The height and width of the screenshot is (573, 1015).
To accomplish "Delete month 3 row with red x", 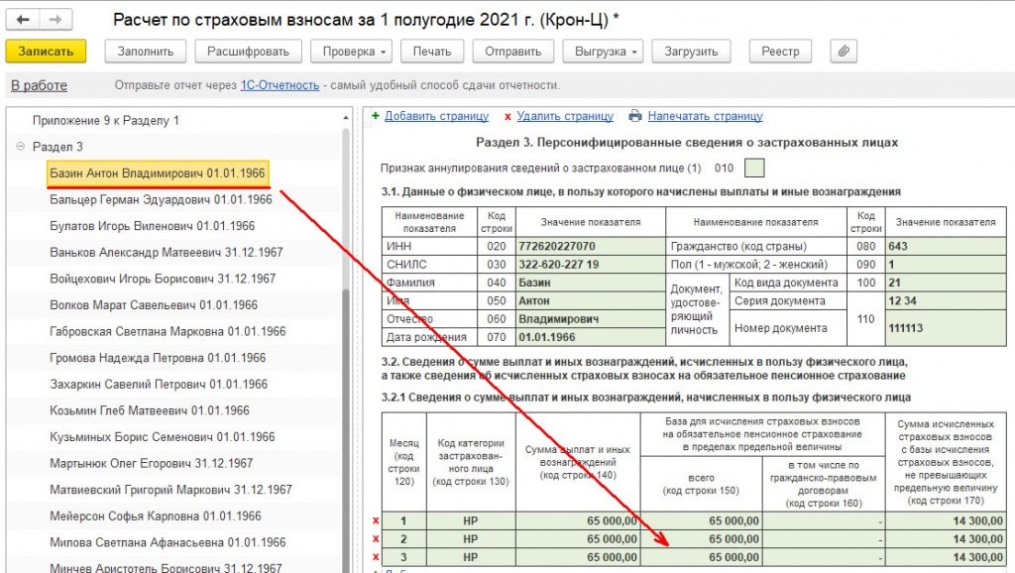I will click(x=375, y=557).
